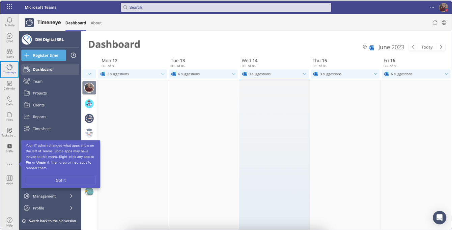Open settings and more ellipsis in title bar

[432, 7]
